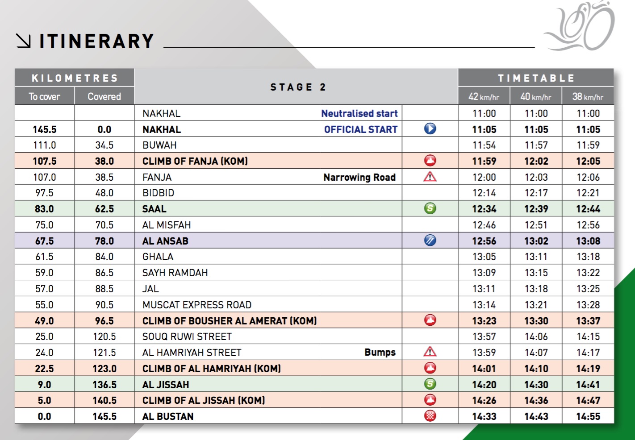
Task: Select the blue icon in the AL ANSAB row
Action: click(x=430, y=241)
